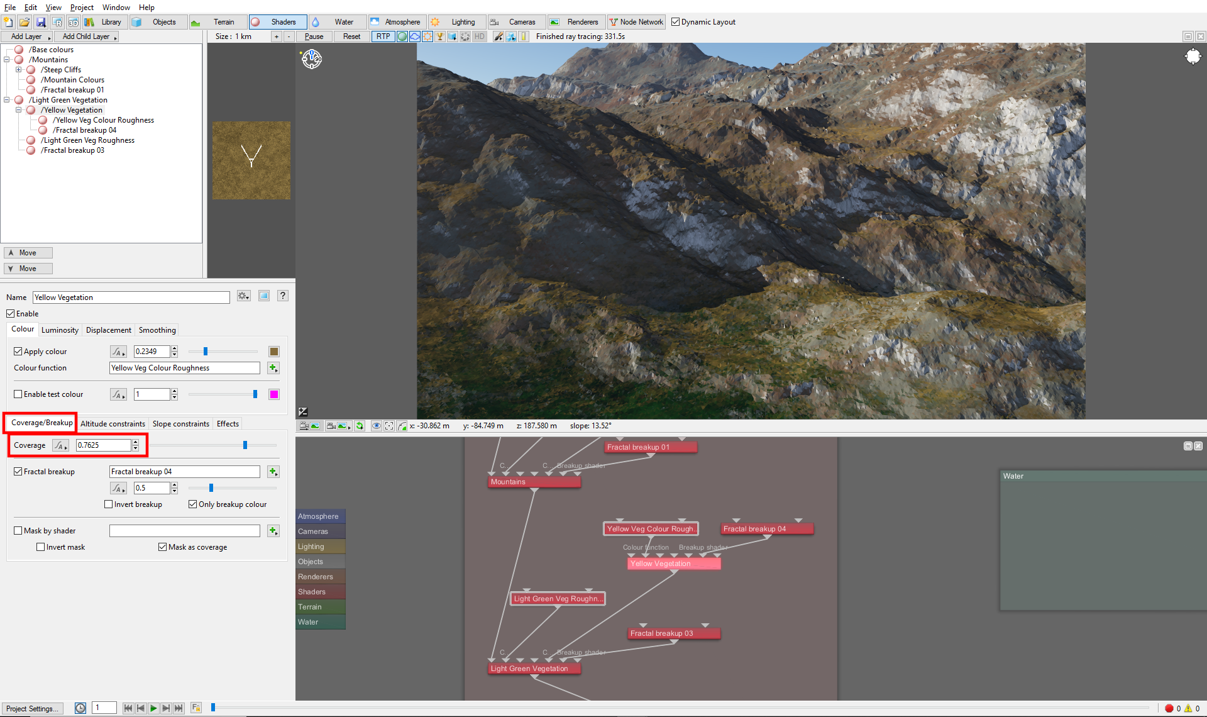Viewport: 1207px width, 717px height.
Task: Toggle the Fractal breakup checkbox
Action: click(18, 472)
